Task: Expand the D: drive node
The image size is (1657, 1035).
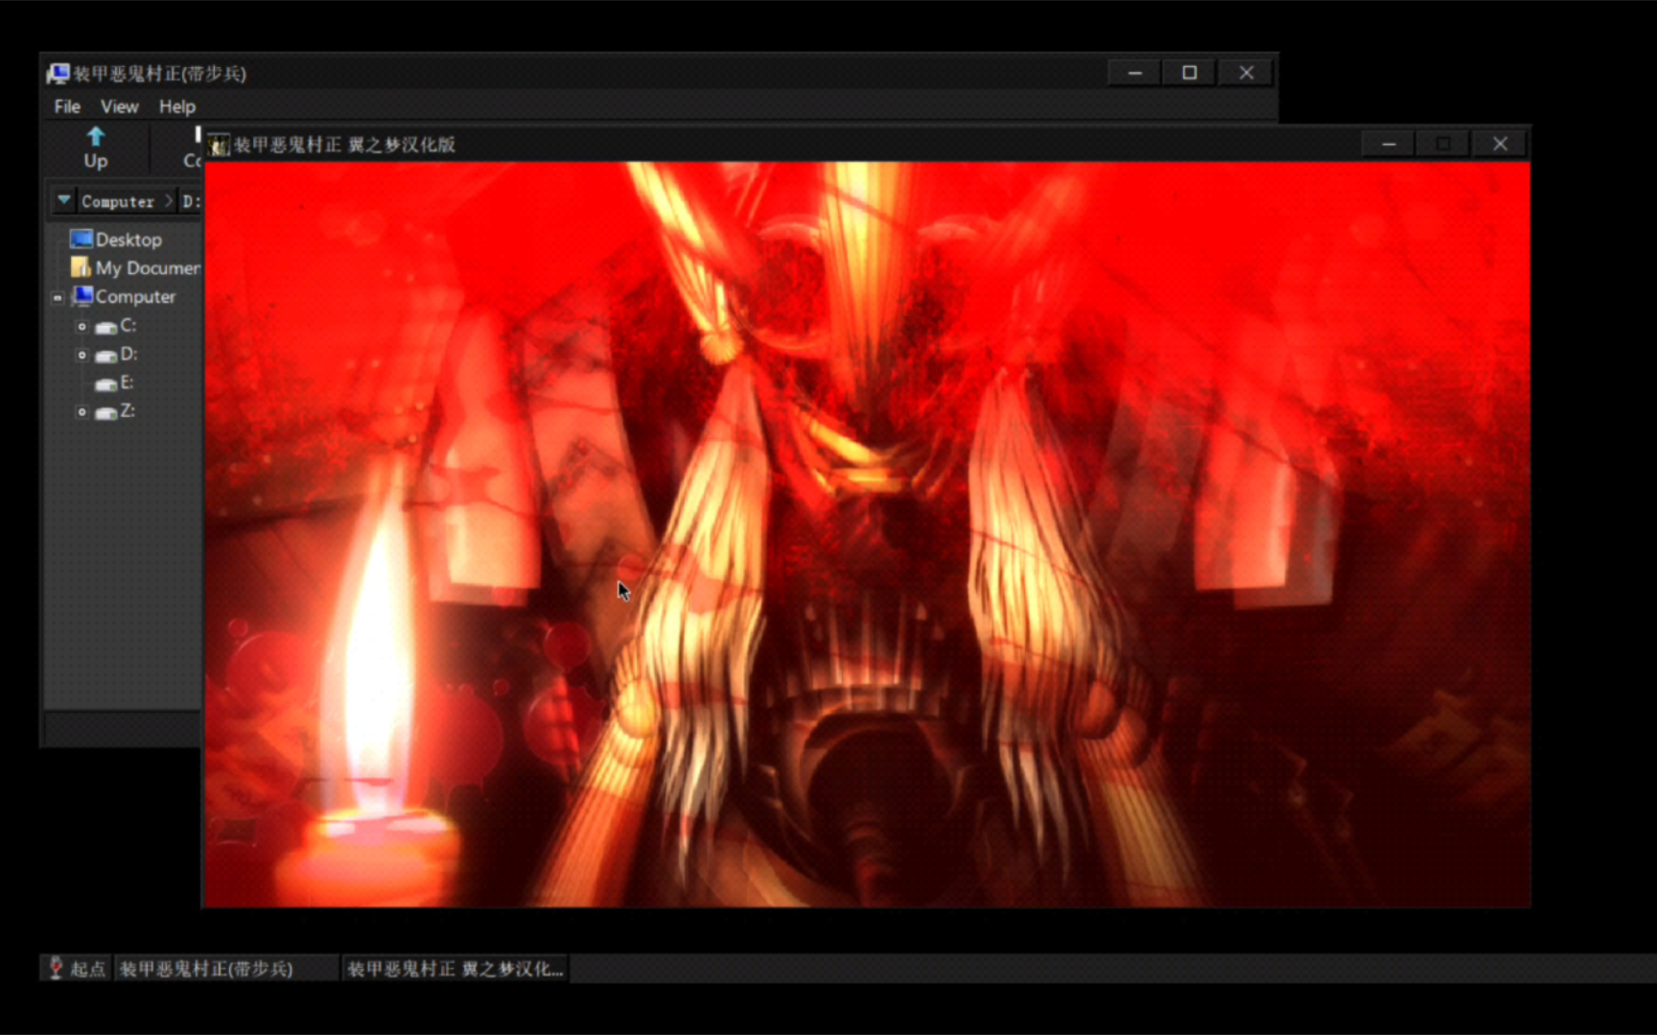Action: point(82,356)
